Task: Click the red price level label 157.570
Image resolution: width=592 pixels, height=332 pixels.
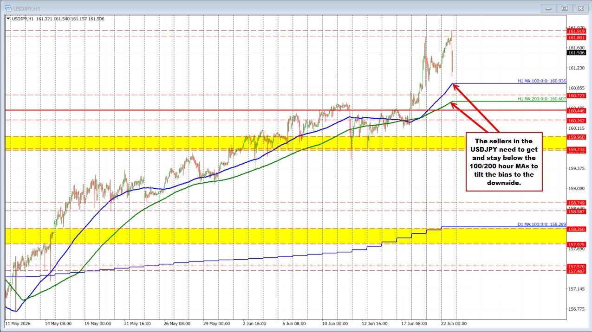Action: (x=576, y=267)
